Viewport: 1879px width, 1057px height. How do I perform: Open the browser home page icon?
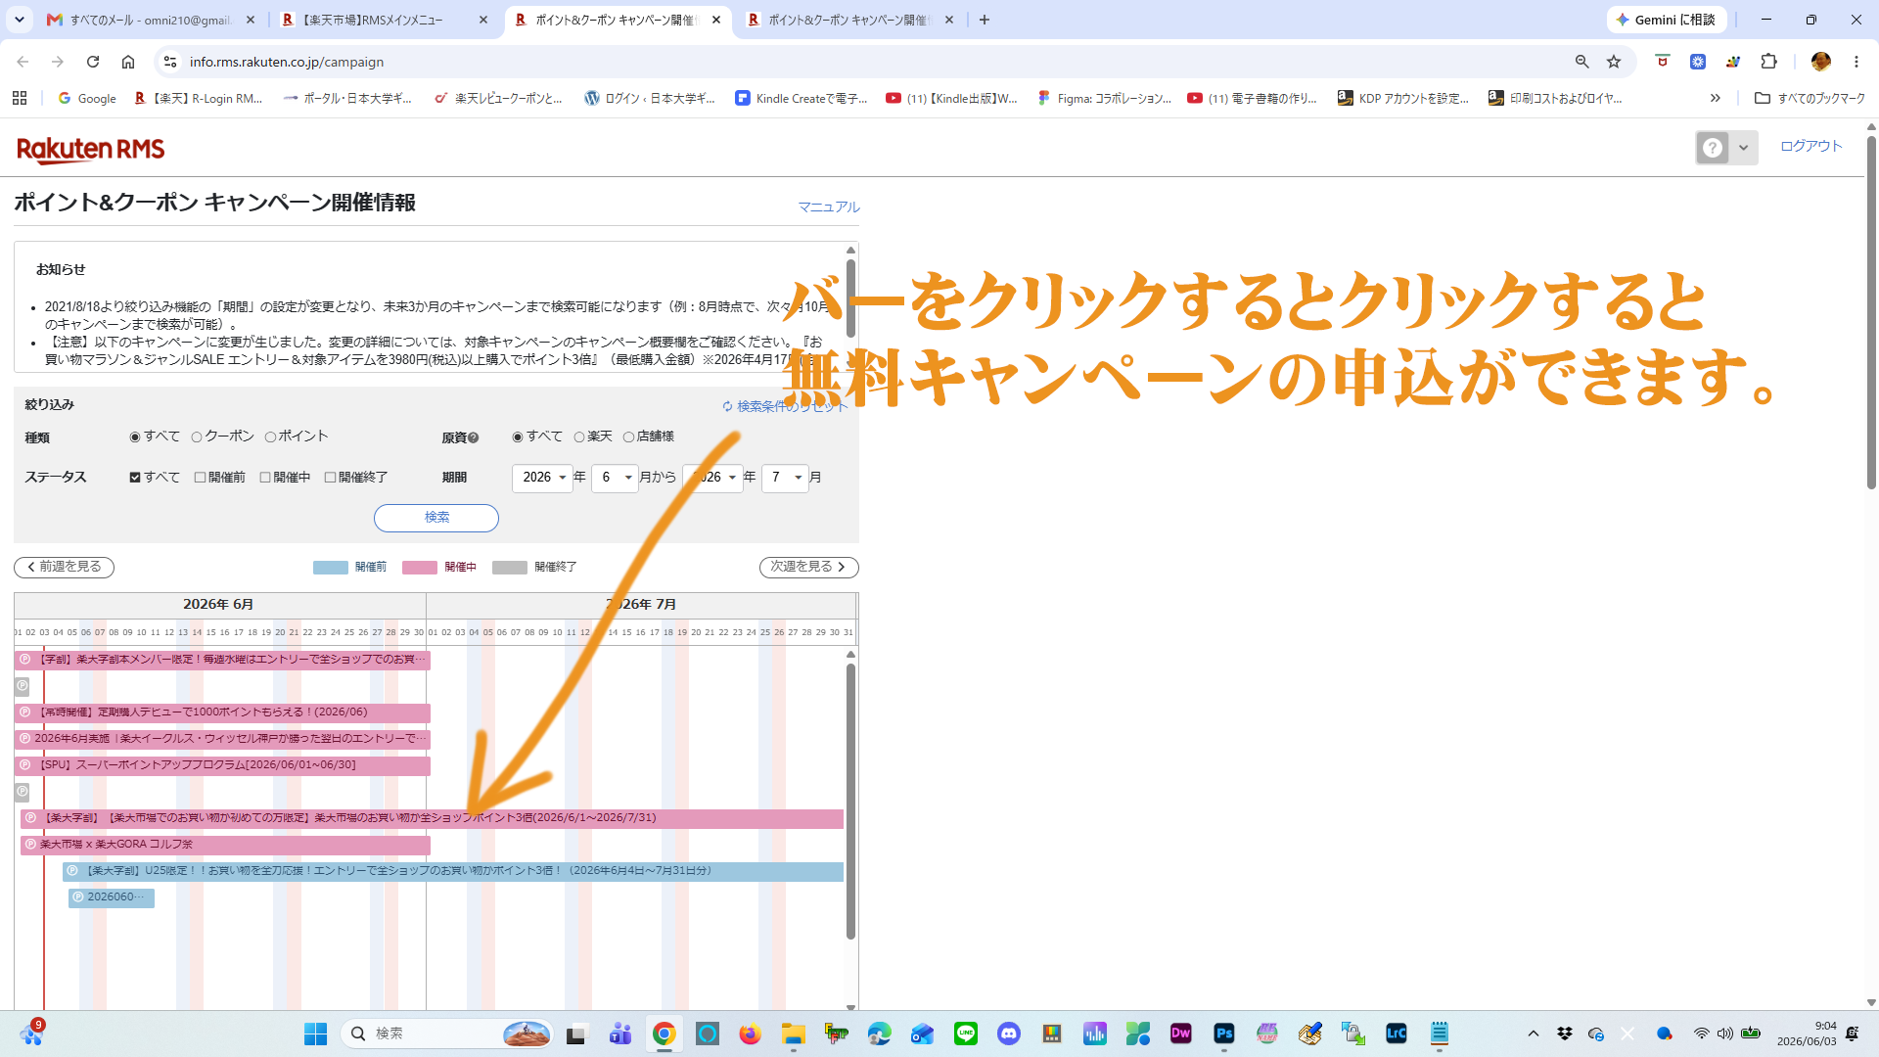tap(128, 62)
